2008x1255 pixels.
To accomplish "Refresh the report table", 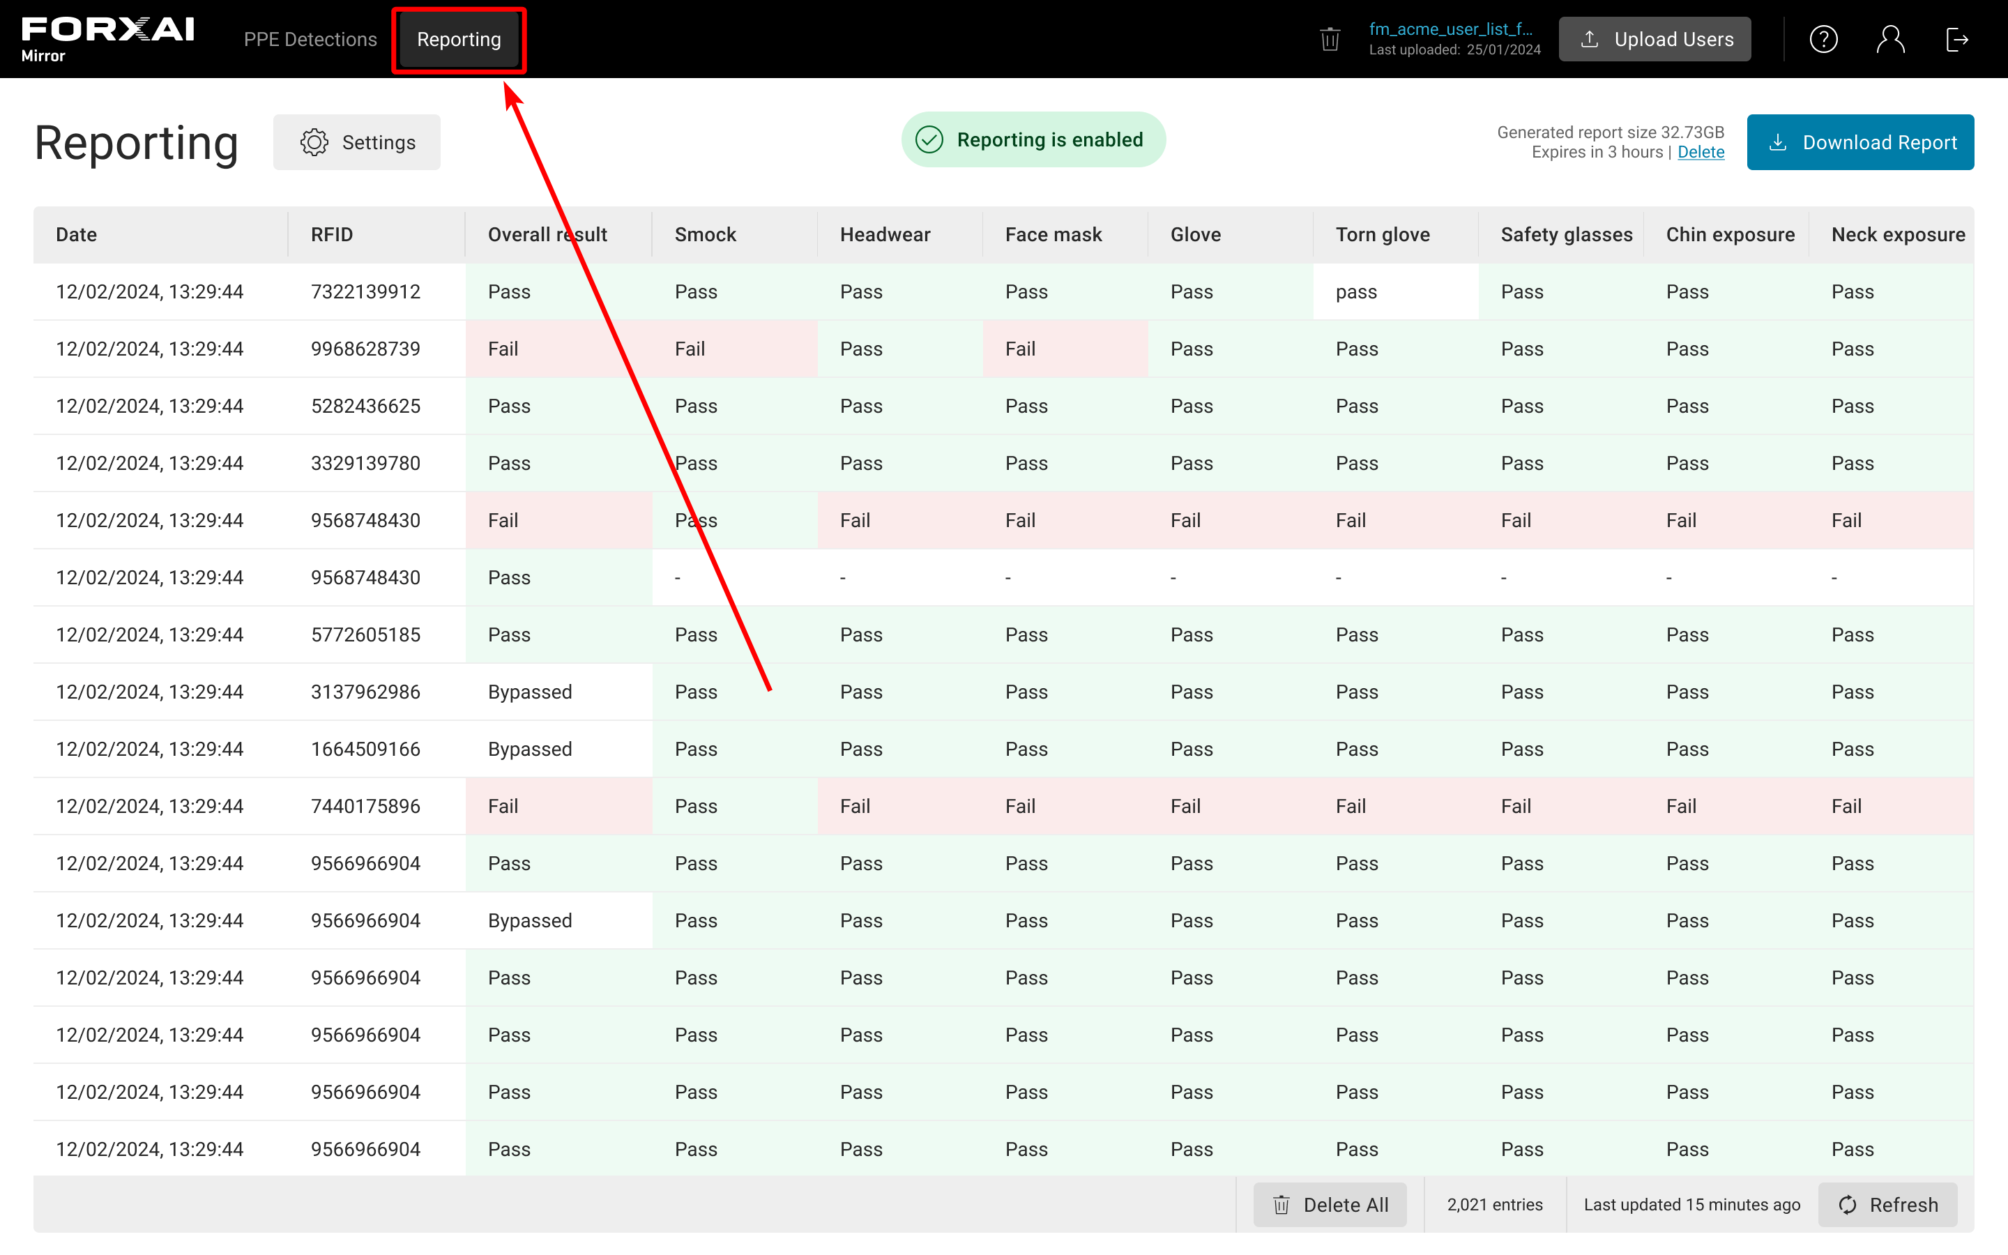I will [x=1887, y=1204].
